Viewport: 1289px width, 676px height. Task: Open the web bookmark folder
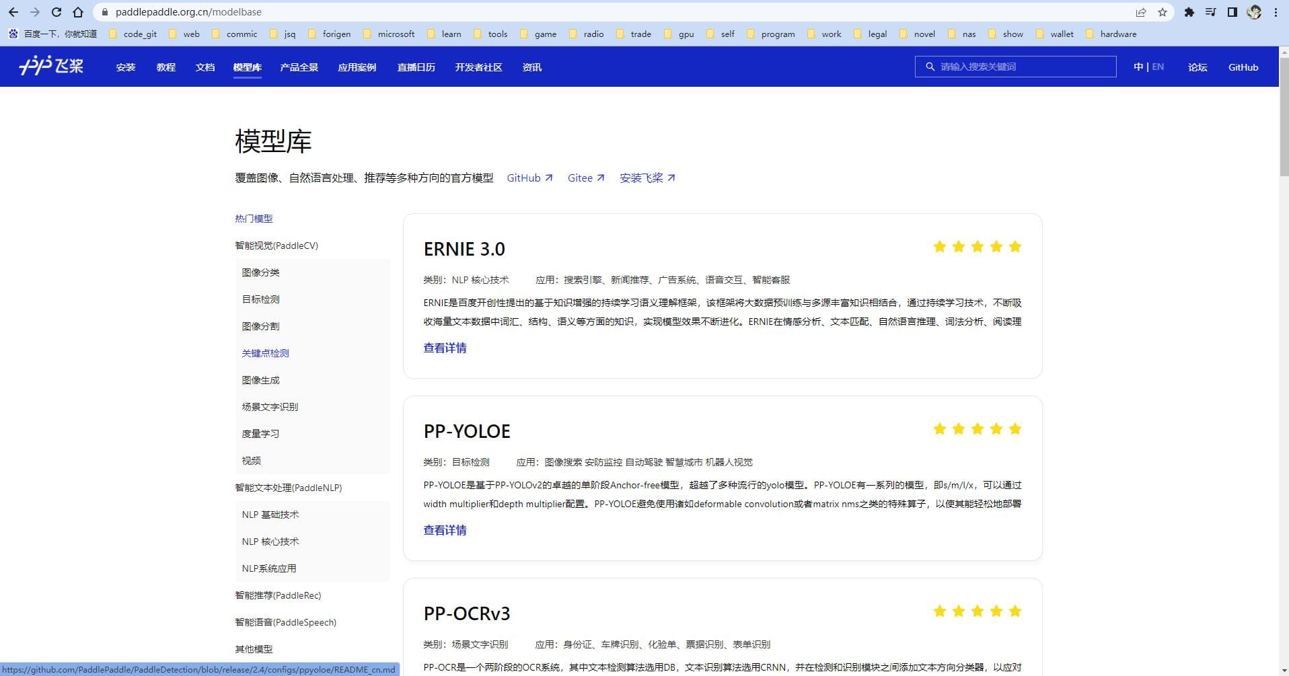click(184, 34)
